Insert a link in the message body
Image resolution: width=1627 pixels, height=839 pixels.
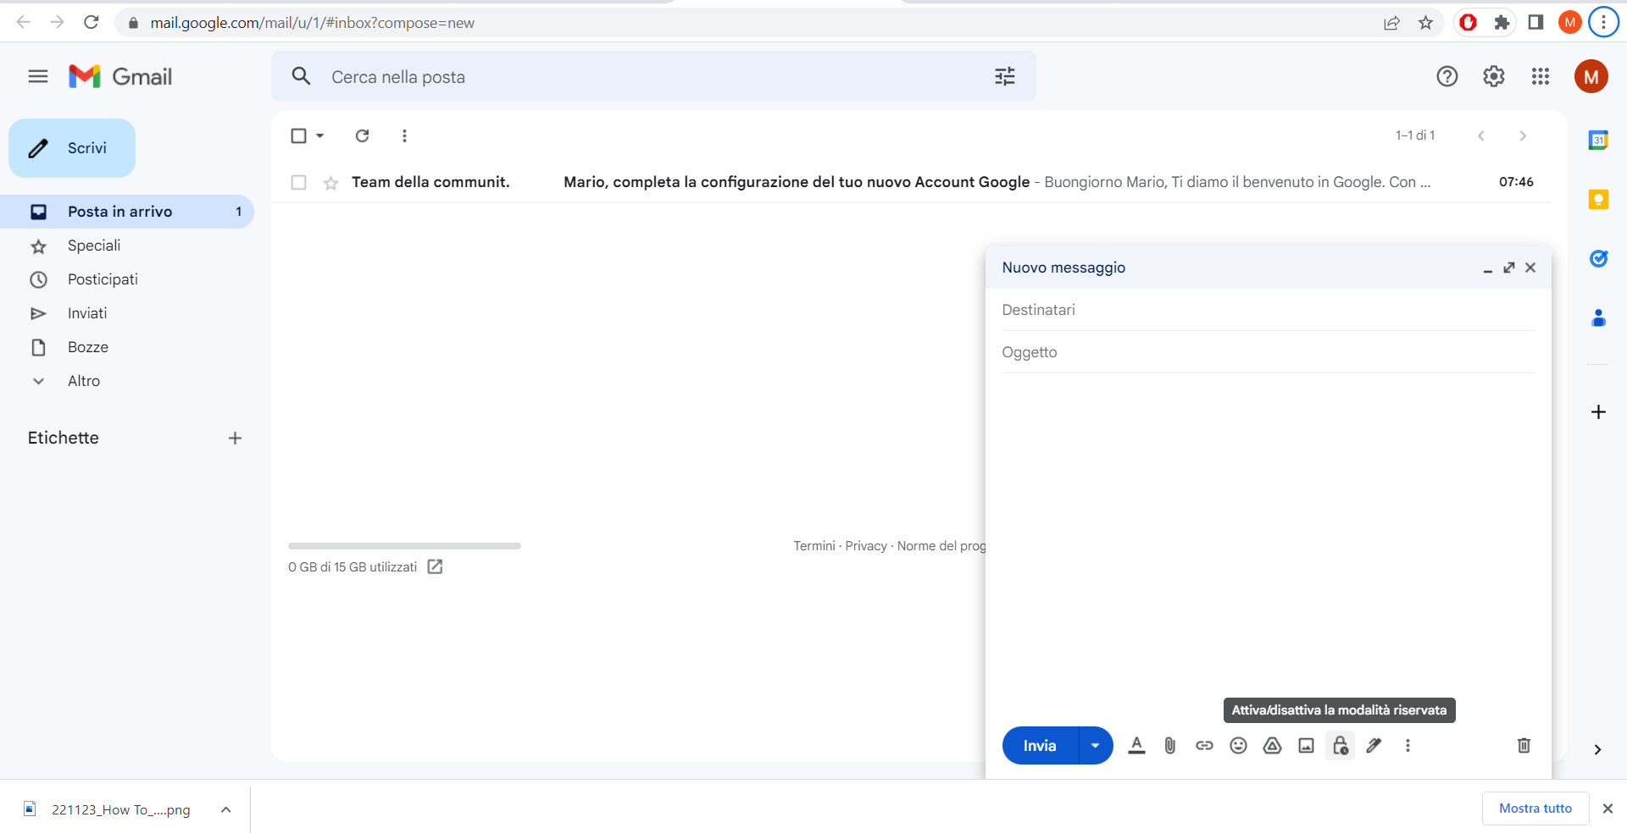tap(1204, 746)
